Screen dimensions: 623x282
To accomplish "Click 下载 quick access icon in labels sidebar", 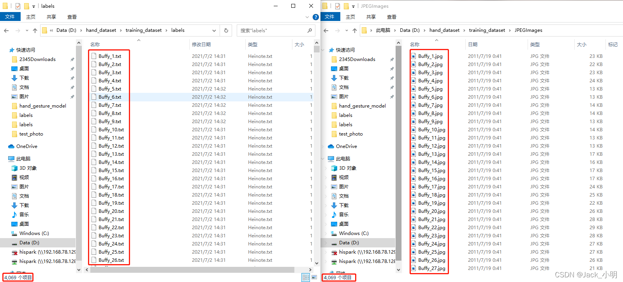I will [x=14, y=78].
